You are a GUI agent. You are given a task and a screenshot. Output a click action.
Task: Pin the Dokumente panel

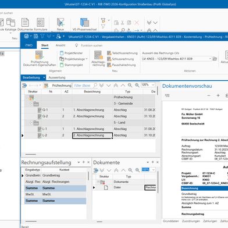coord(152,162)
